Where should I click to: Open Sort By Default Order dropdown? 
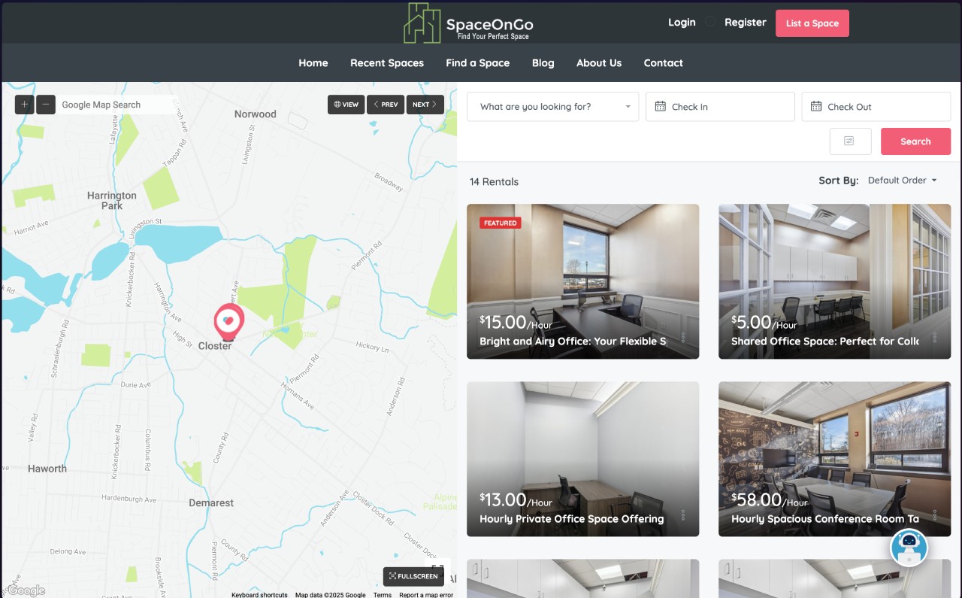coord(903,181)
